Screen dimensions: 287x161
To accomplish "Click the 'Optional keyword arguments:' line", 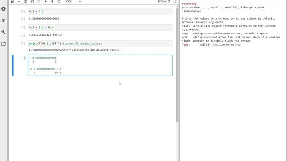I will pyautogui.click(x=203, y=22).
